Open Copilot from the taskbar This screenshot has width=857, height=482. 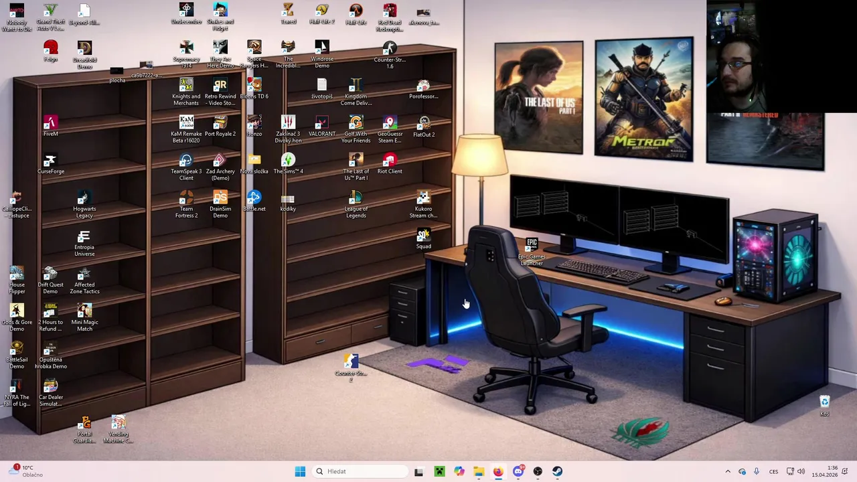[459, 471]
